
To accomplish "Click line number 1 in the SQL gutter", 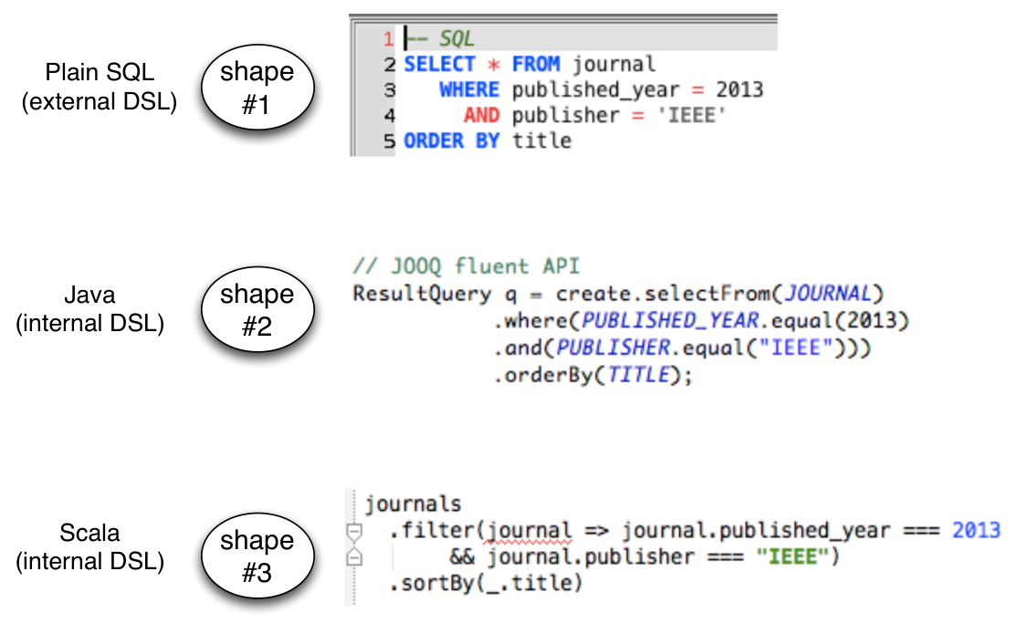I will pyautogui.click(x=389, y=39).
